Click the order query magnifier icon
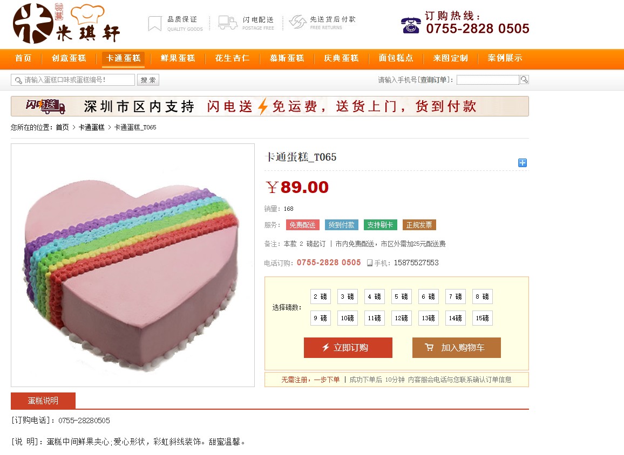The image size is (624, 455). (x=525, y=79)
